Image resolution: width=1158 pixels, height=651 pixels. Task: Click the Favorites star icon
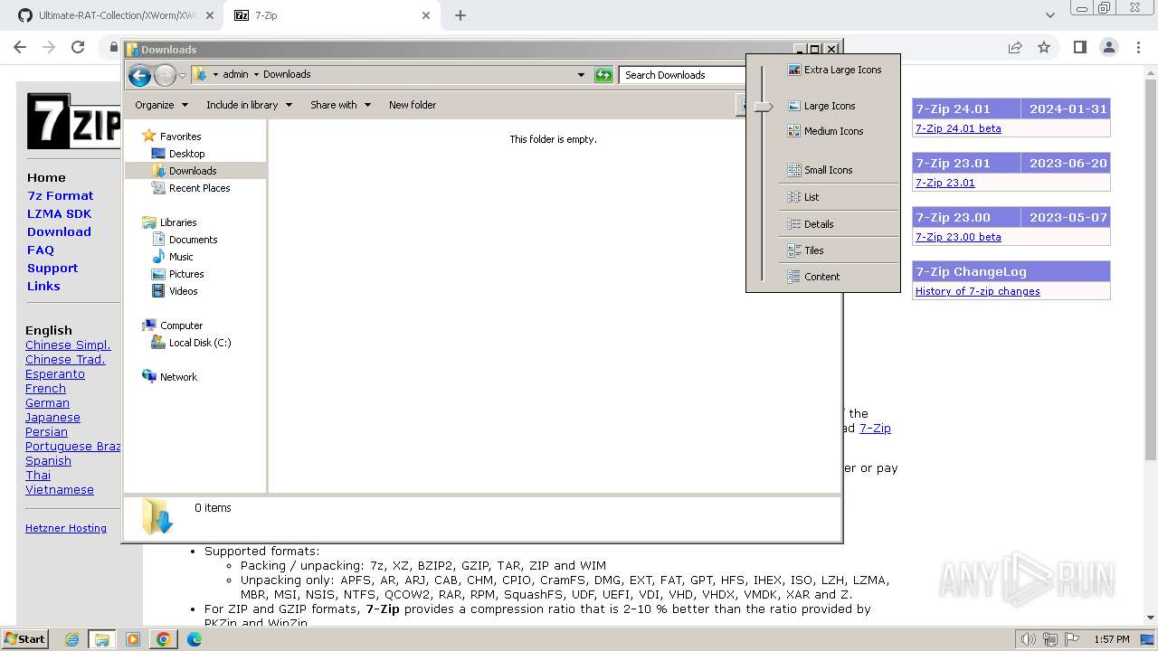point(149,137)
